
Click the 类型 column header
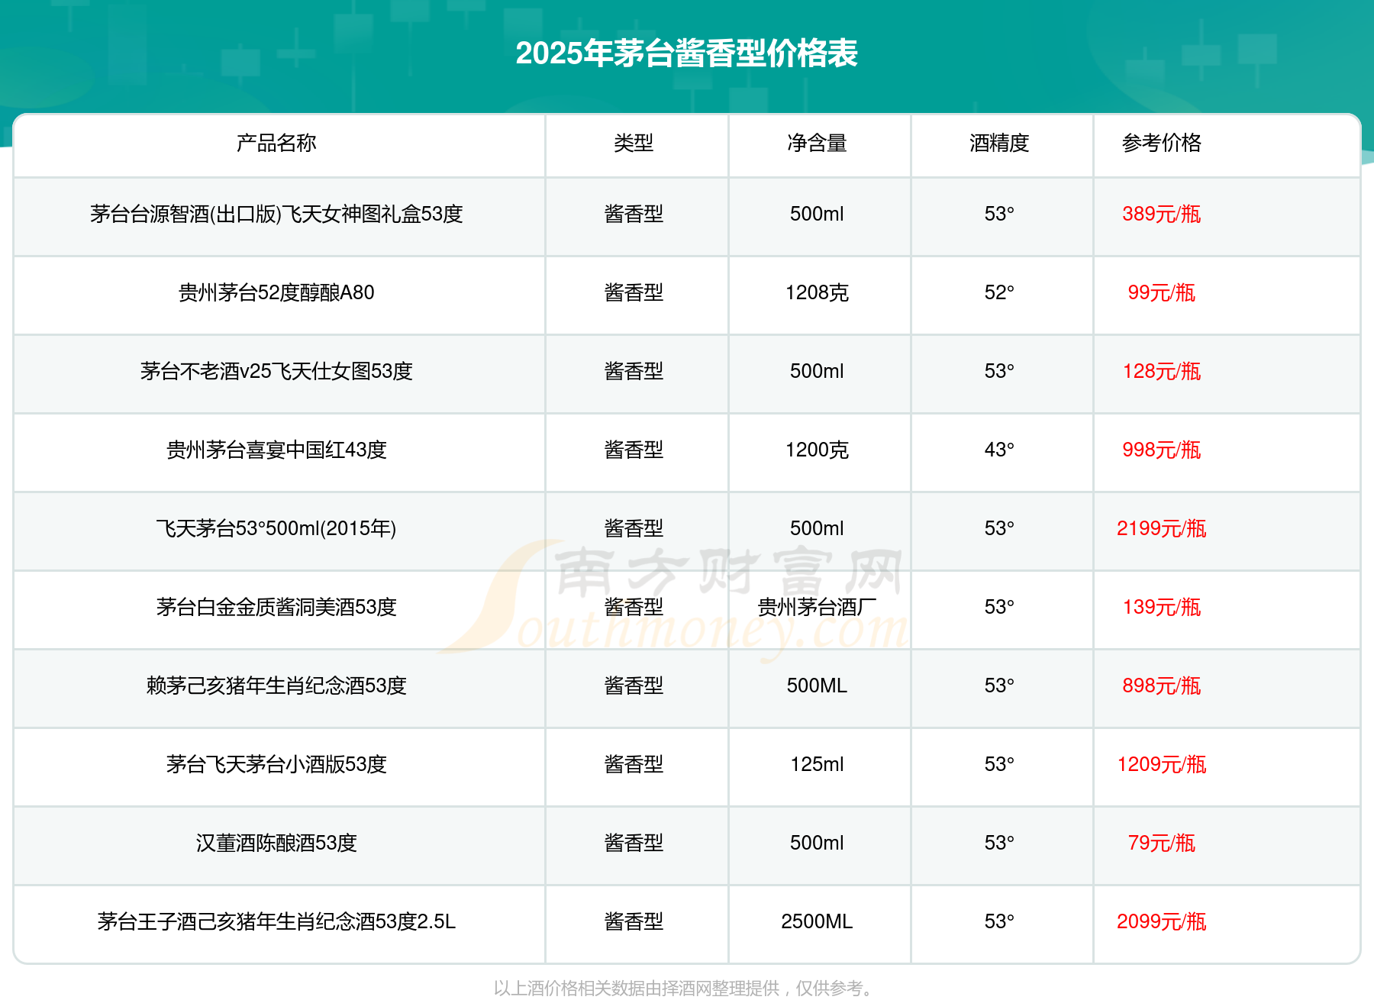(634, 143)
